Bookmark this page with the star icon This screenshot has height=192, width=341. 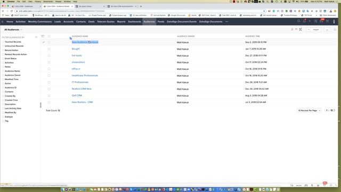[264, 11]
